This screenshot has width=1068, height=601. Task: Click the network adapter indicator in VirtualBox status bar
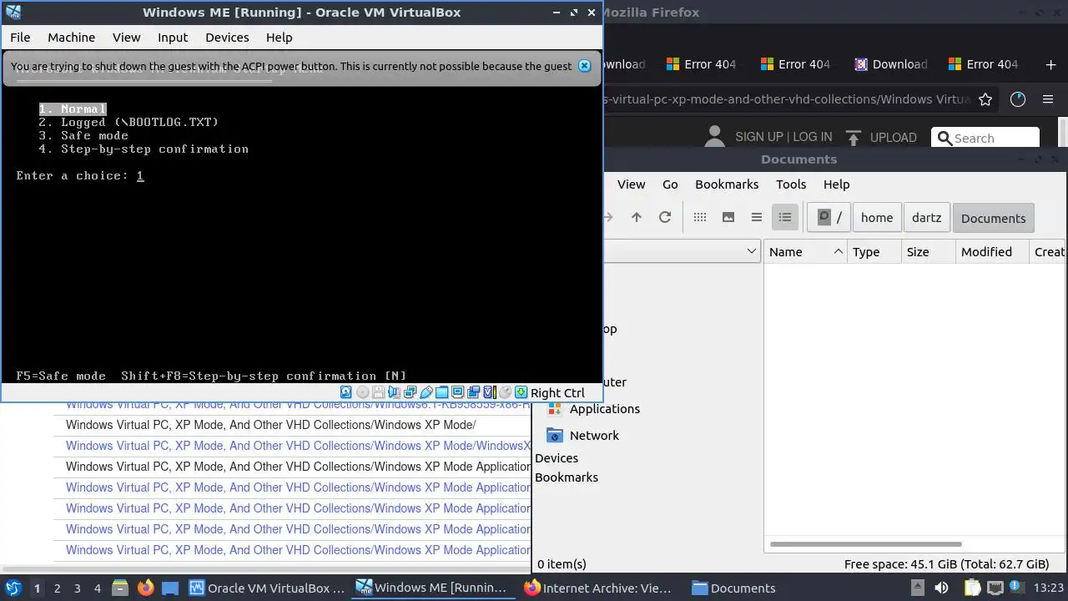pos(410,392)
